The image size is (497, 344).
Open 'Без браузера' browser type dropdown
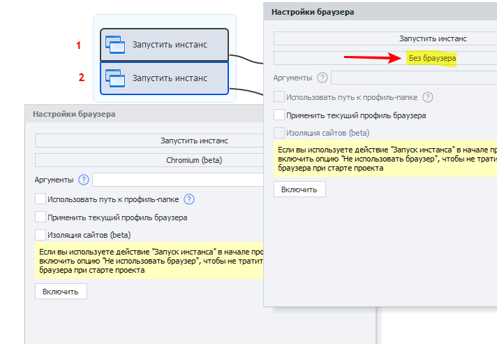coord(385,58)
